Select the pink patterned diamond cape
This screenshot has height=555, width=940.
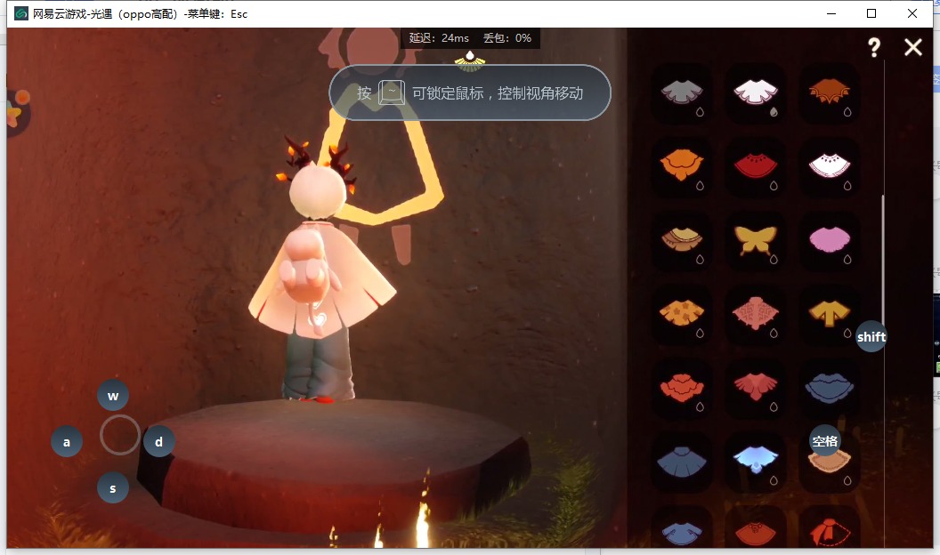[x=756, y=312]
